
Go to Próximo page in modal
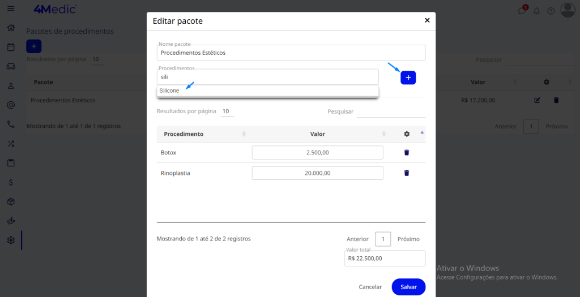(408, 239)
